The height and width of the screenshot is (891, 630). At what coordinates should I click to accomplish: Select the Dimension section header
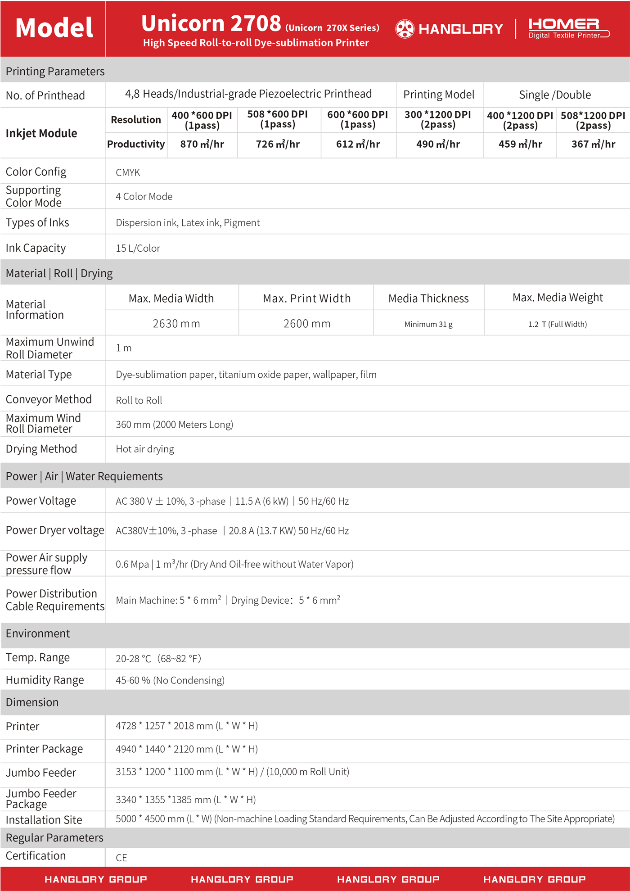pos(32,702)
